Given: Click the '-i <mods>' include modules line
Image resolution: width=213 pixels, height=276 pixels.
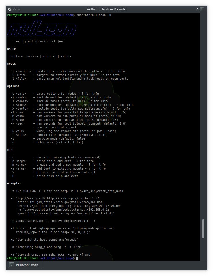Looking at the screenshot, I should point(61,97).
